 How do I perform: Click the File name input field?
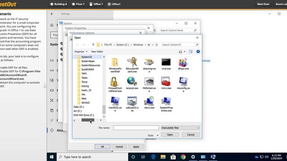click(136, 128)
